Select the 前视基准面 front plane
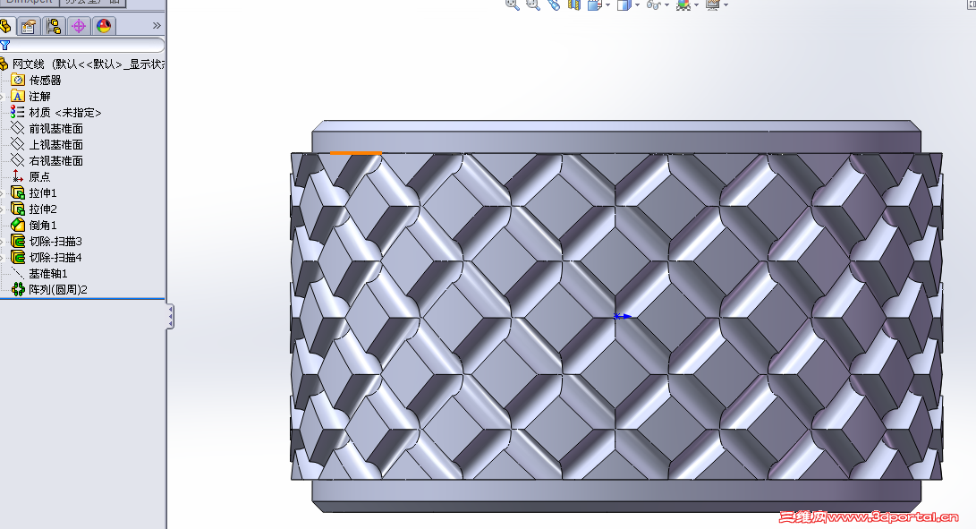This screenshot has height=529, width=976. point(56,128)
